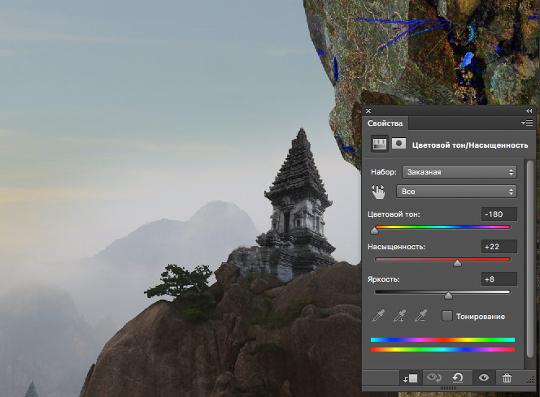Image resolution: width=540 pixels, height=397 pixels.
Task: Select the add-to-sample eyedropper with plus
Action: pyautogui.click(x=399, y=316)
